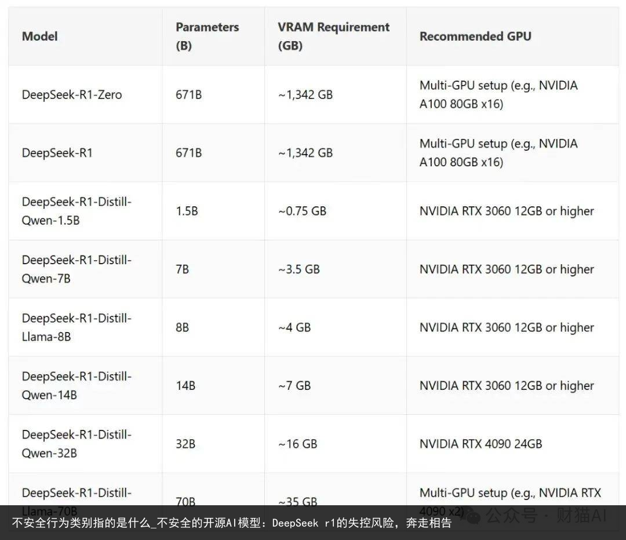Select the ~0.75 GB VRAM value

click(x=302, y=211)
